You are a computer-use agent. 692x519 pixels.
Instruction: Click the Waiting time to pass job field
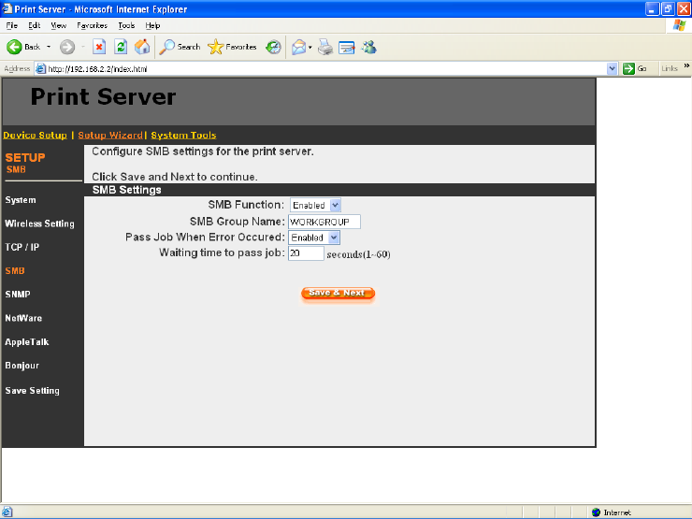click(x=307, y=253)
